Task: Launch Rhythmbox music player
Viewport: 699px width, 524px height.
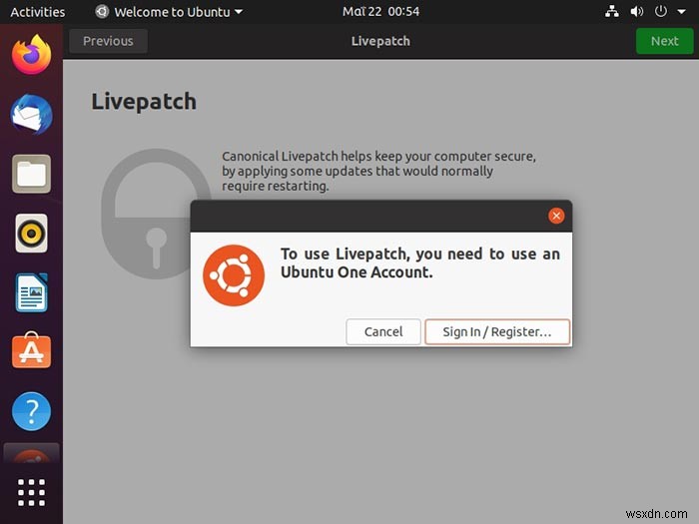Action: [31, 233]
